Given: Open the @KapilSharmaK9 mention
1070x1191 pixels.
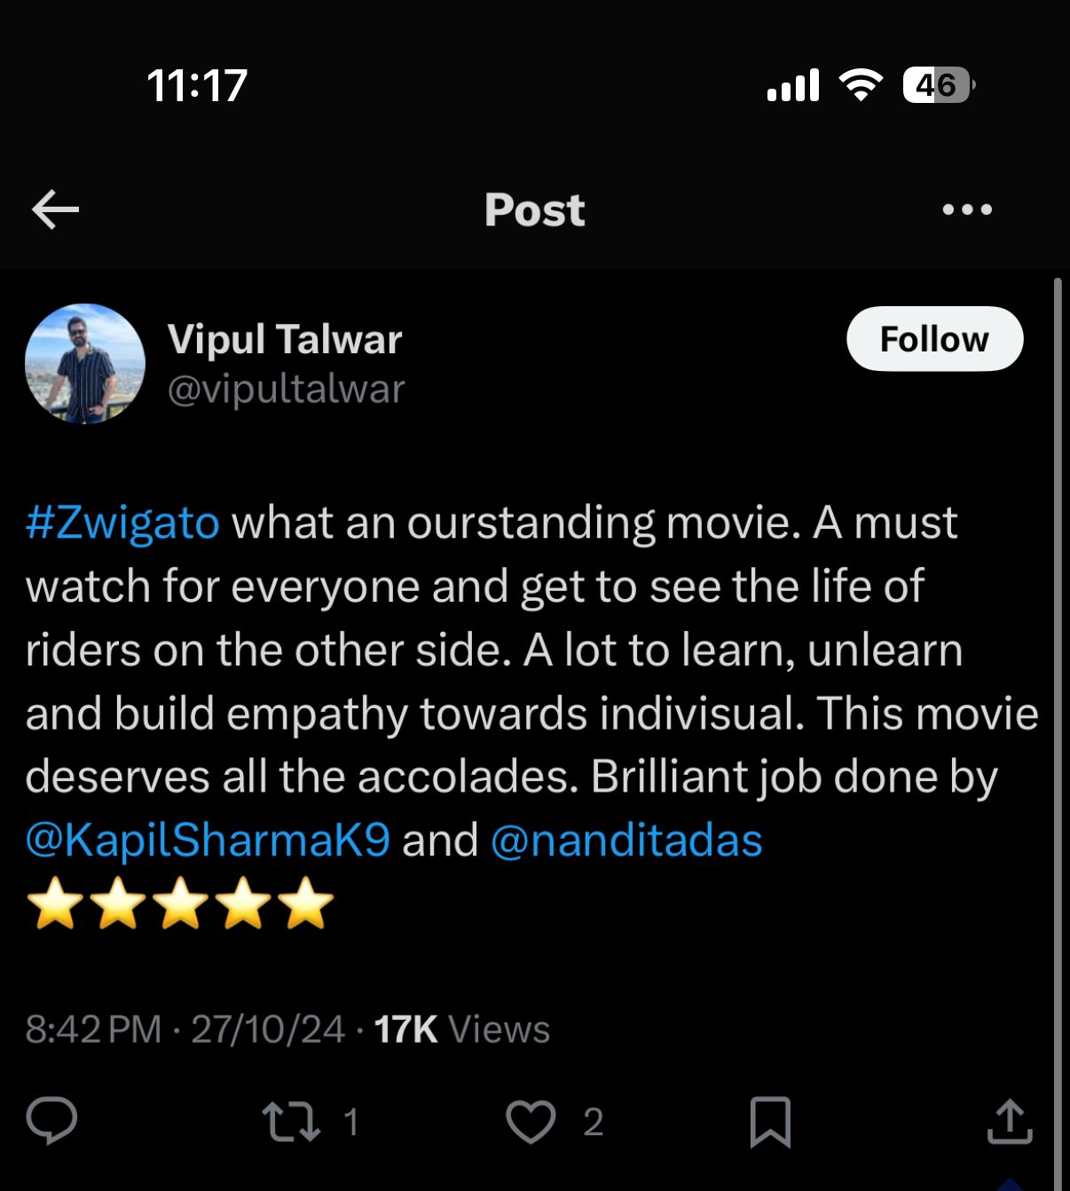Looking at the screenshot, I should [208, 840].
